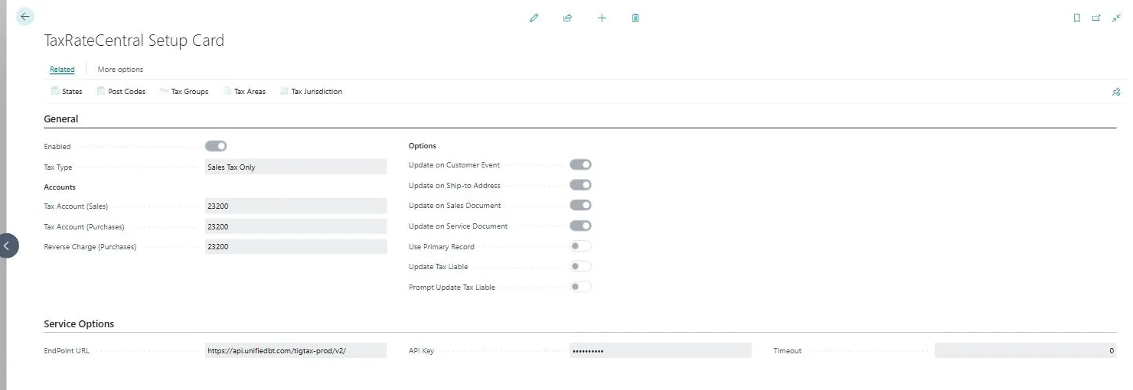
Task: Enable Use Primary Record switch
Action: [x=580, y=246]
